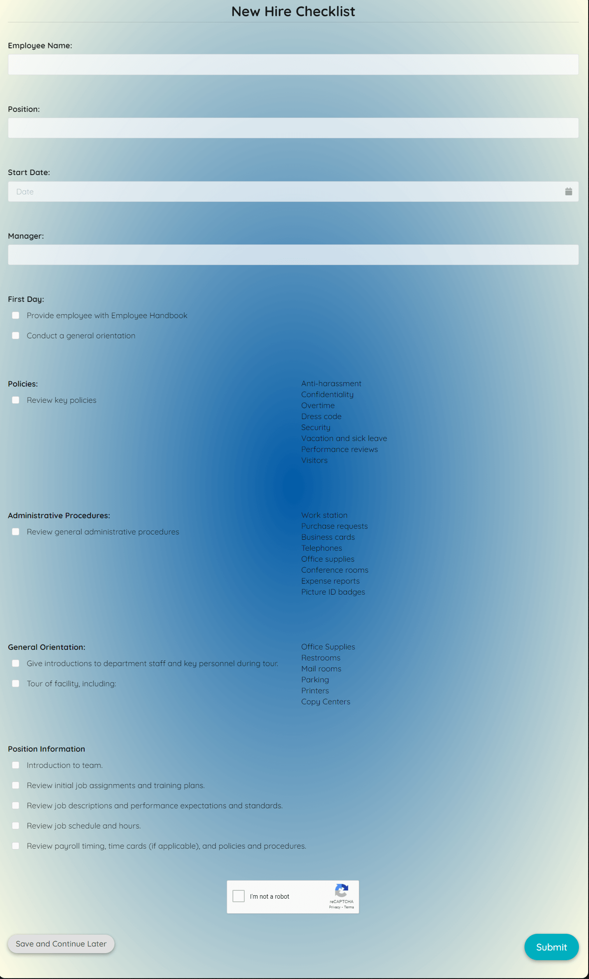Click the 'Conference rooms' text
The image size is (589, 979).
tap(335, 570)
